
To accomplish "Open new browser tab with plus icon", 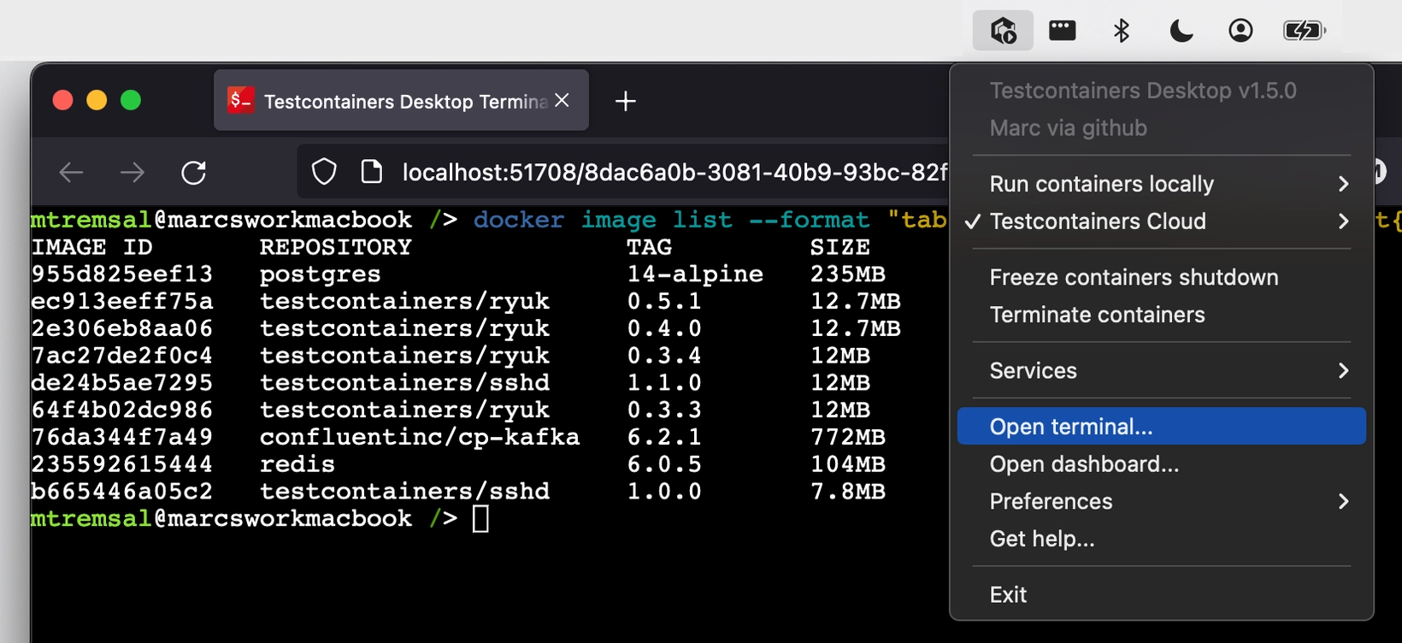I will (x=625, y=101).
